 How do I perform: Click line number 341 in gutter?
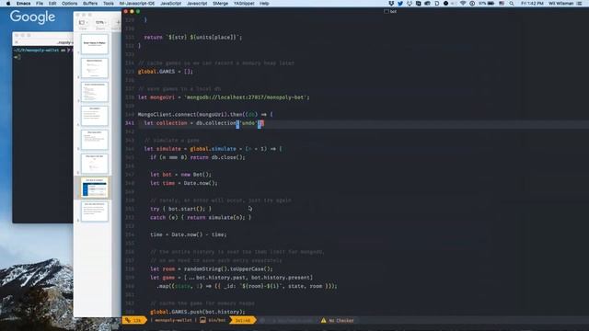[x=130, y=123]
